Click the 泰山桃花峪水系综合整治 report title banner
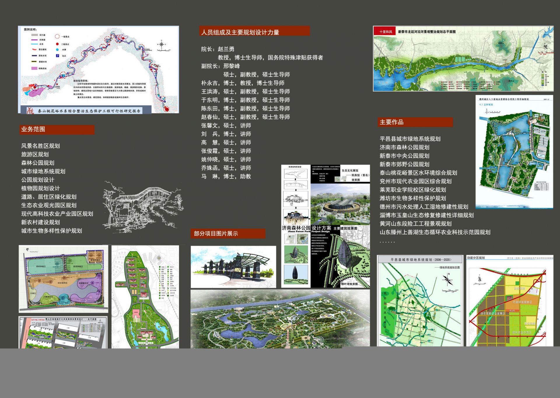 [x=86, y=110]
